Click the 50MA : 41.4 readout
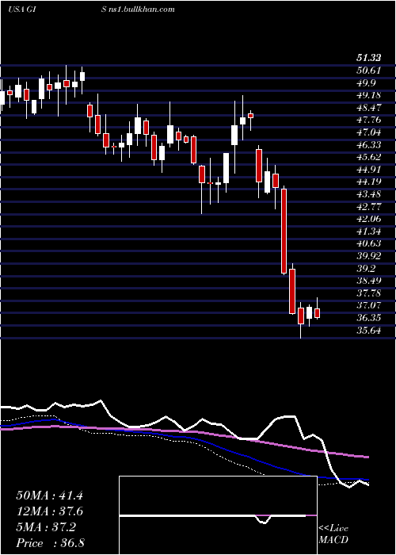Image resolution: width=396 pixels, height=555 pixels. 49,496
